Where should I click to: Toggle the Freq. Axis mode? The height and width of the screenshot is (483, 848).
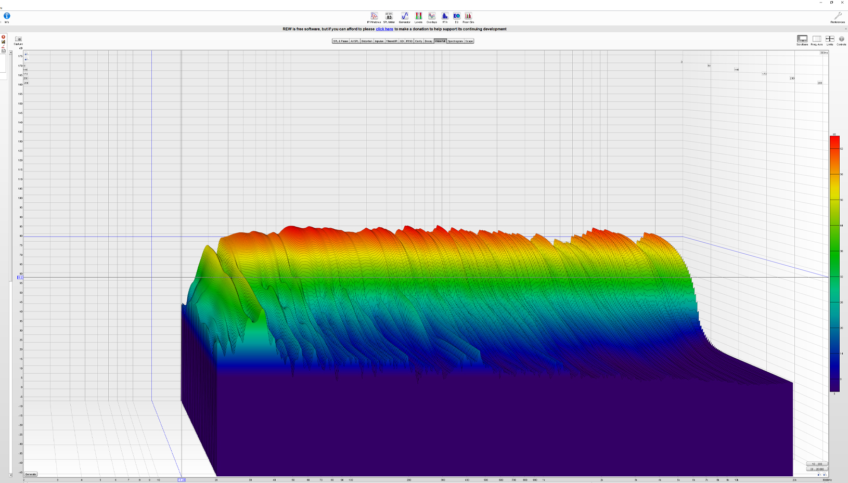tap(816, 40)
